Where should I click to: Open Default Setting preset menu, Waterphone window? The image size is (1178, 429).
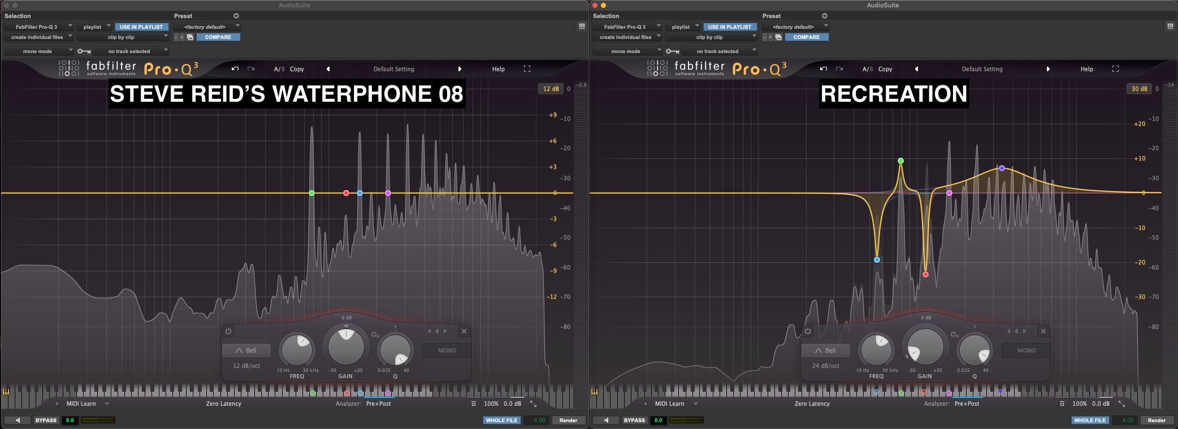pos(394,69)
